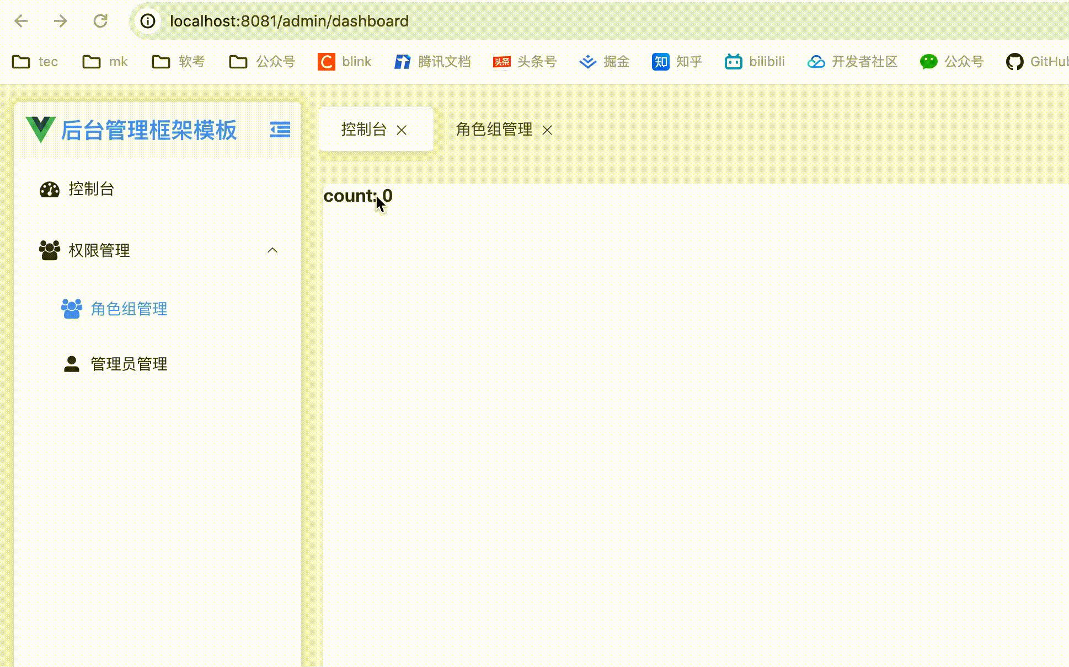This screenshot has height=667, width=1069.
Task: Open the 掘金 bookmark
Action: click(x=605, y=61)
